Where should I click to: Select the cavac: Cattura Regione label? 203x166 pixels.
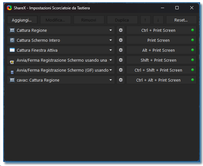[38, 80]
